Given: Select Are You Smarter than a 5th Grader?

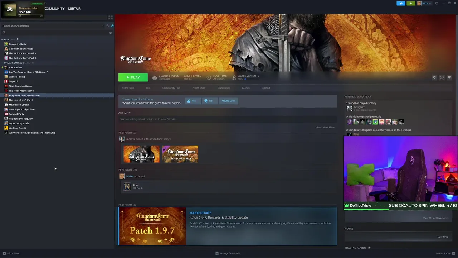Looking at the screenshot, I should pos(28,72).
